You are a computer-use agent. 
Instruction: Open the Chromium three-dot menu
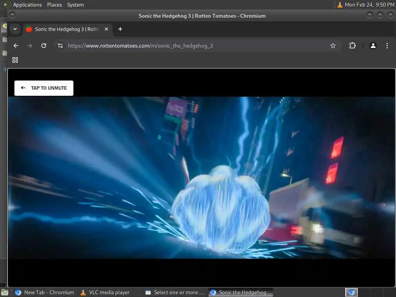pos(387,46)
